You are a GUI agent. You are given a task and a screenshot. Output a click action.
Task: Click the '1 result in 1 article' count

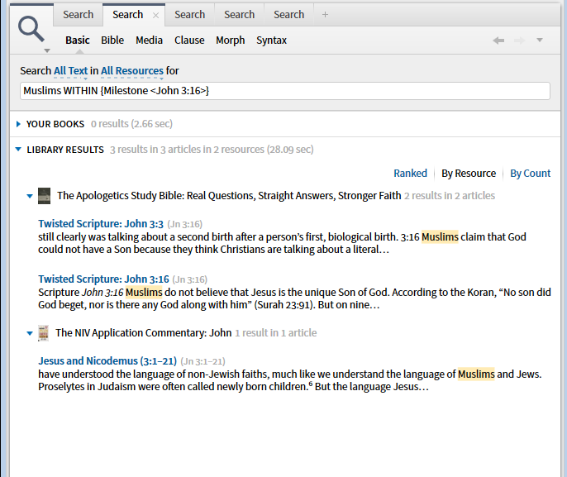(276, 332)
